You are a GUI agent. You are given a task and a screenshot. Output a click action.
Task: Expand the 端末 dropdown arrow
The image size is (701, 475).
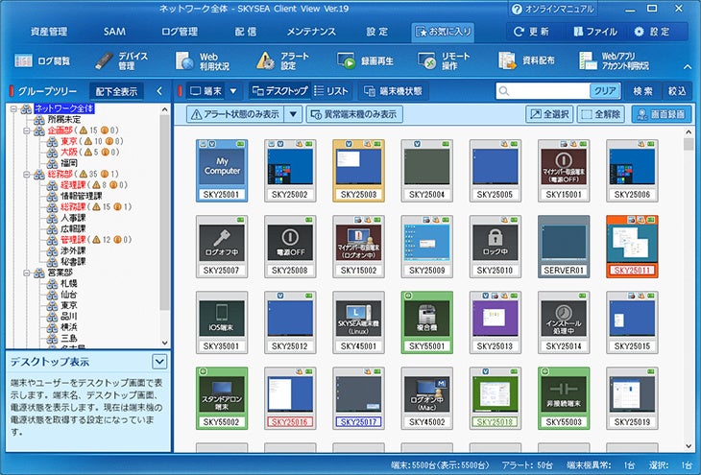click(231, 91)
